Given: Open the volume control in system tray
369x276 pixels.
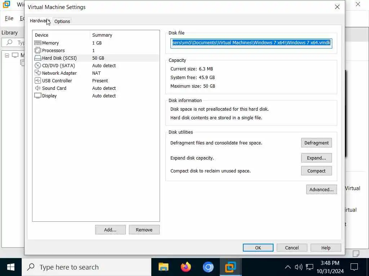Looking at the screenshot, I should pyautogui.click(x=298, y=267).
